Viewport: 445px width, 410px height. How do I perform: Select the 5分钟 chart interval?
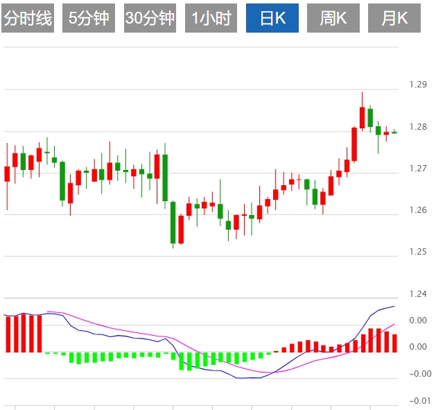tap(89, 19)
